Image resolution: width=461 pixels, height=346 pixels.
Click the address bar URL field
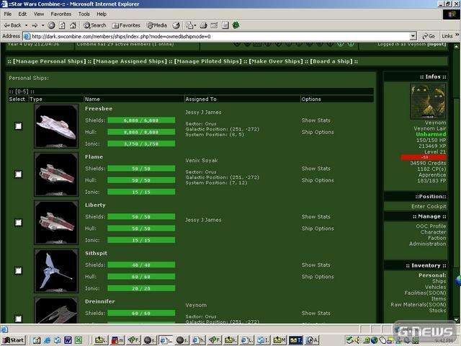216,36
